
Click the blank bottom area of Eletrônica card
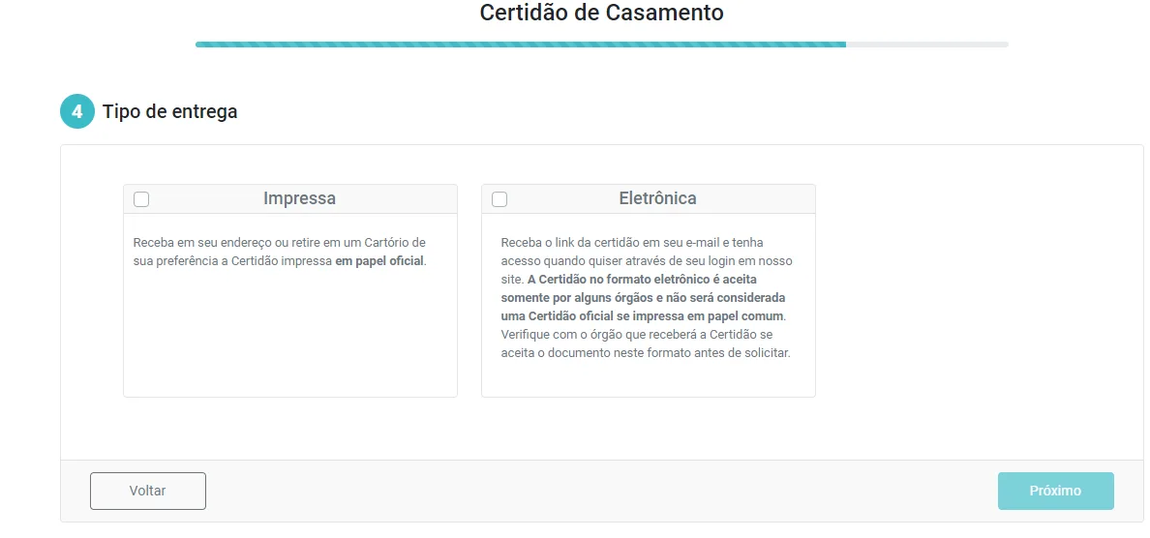pyautogui.click(x=648, y=378)
